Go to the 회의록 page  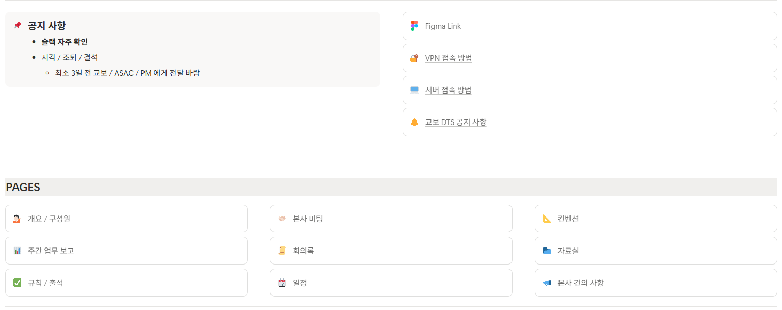coord(303,251)
